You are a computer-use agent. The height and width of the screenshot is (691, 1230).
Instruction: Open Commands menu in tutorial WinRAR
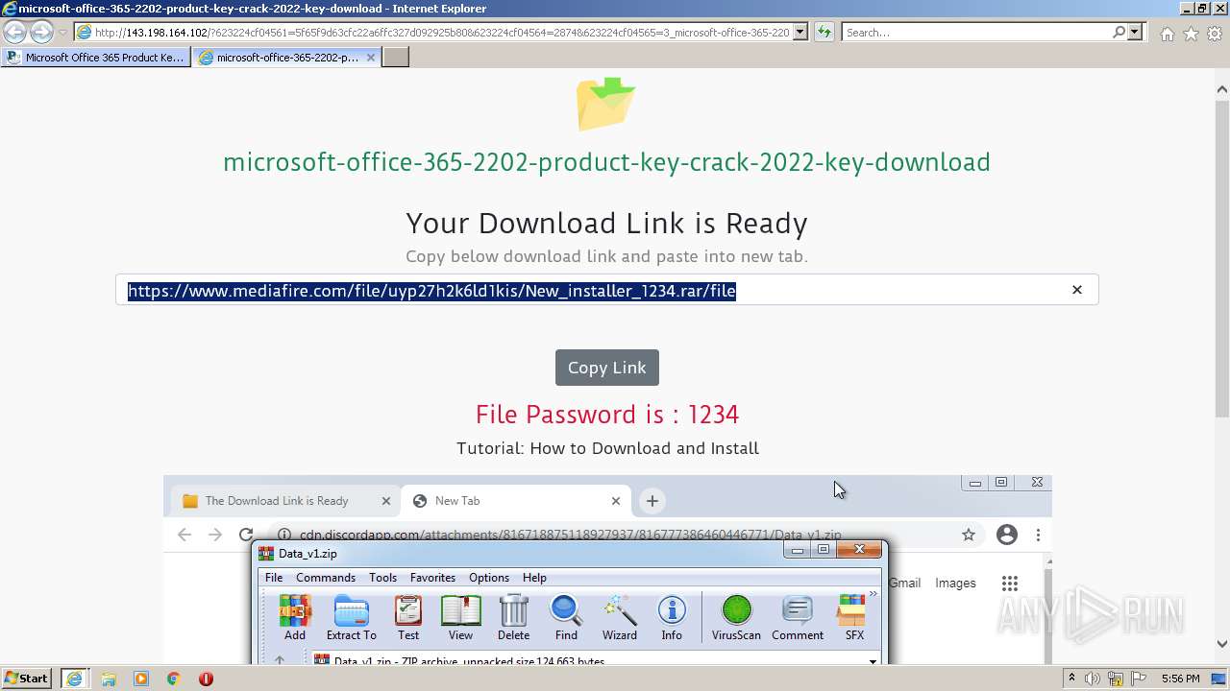(326, 578)
